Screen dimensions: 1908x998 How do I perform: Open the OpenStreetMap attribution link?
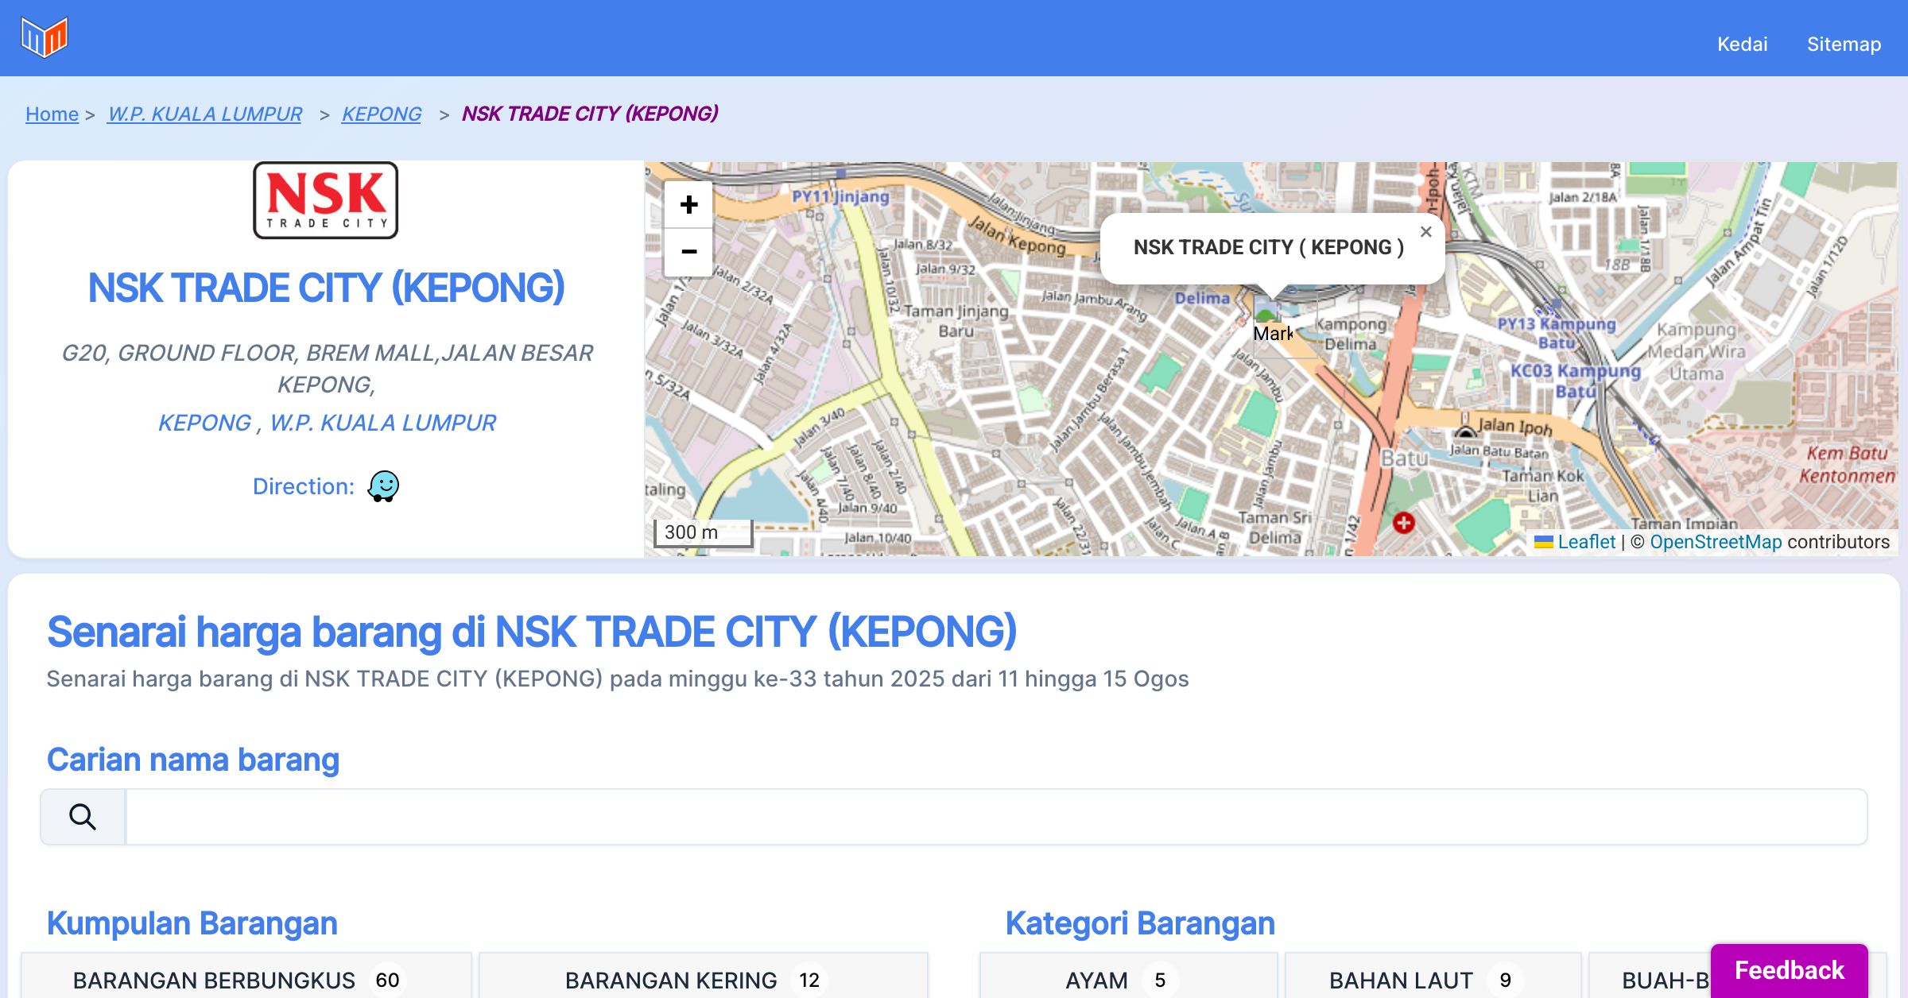pyautogui.click(x=1716, y=542)
